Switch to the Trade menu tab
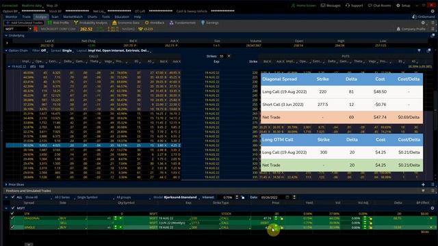 coord(26,16)
